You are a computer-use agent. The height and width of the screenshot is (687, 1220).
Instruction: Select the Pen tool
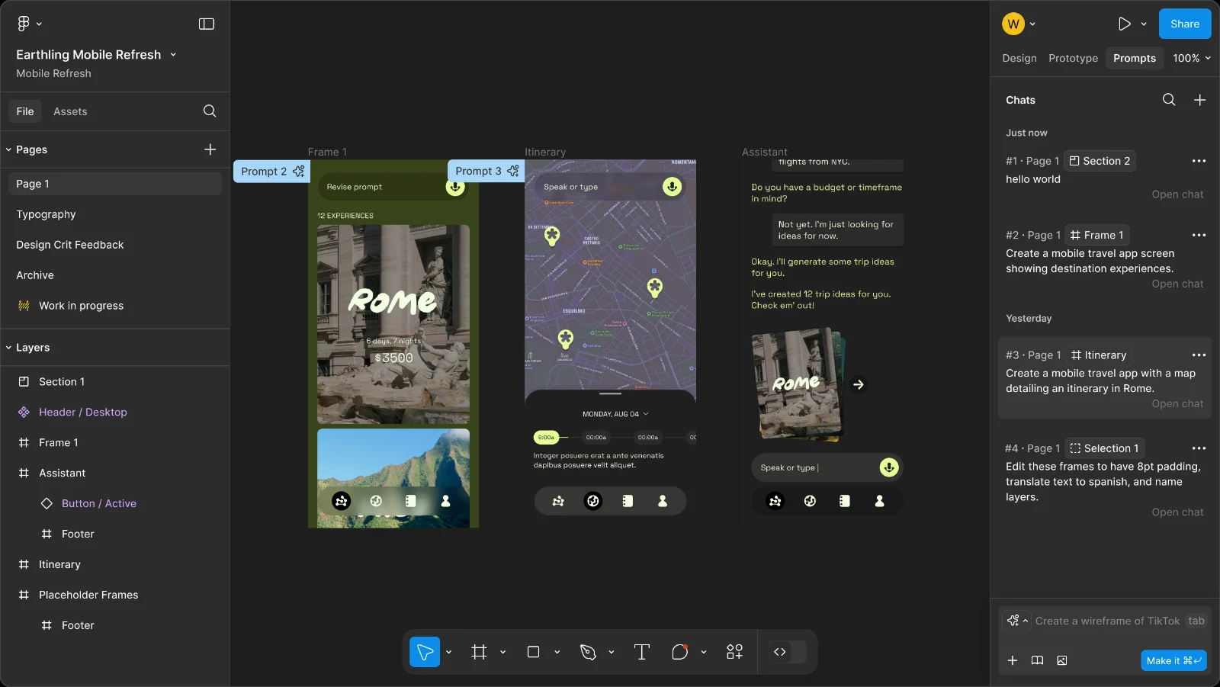click(588, 652)
